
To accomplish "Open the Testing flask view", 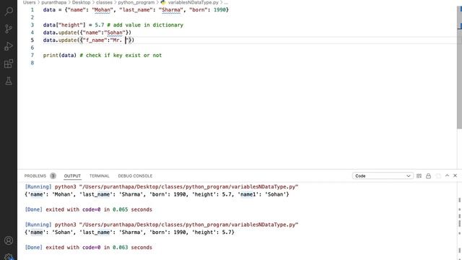I will pos(9,81).
